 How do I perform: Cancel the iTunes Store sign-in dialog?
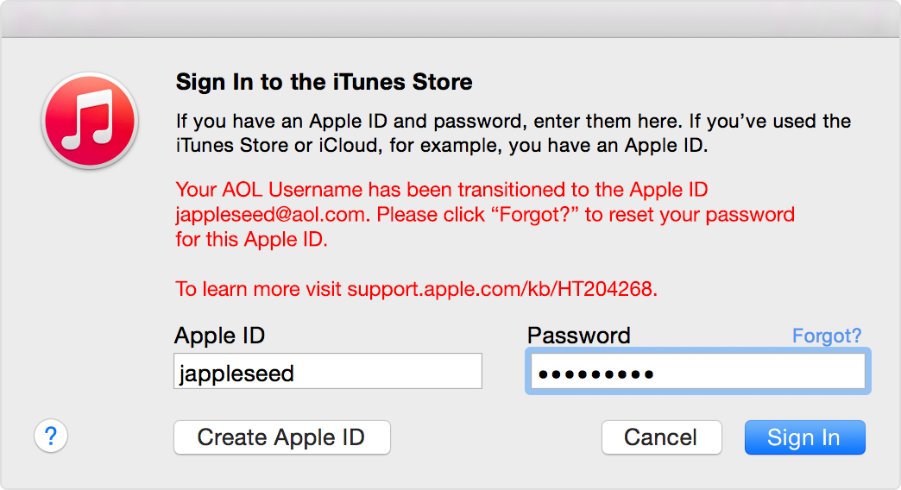[x=661, y=437]
